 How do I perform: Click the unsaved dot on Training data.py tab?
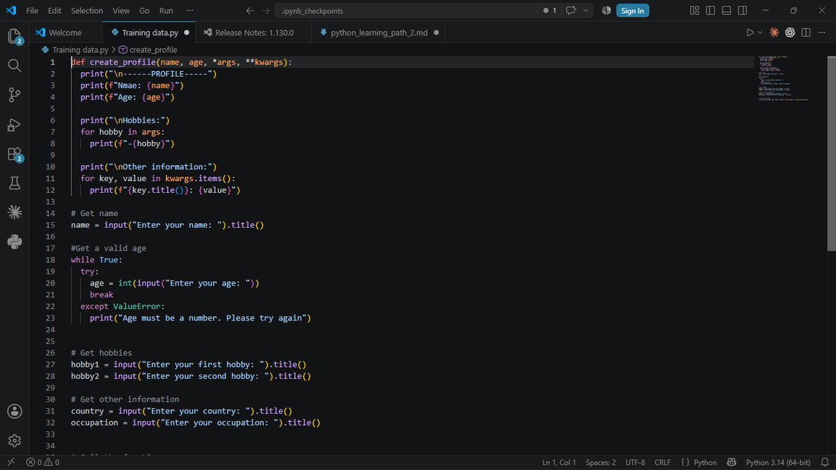pos(186,32)
